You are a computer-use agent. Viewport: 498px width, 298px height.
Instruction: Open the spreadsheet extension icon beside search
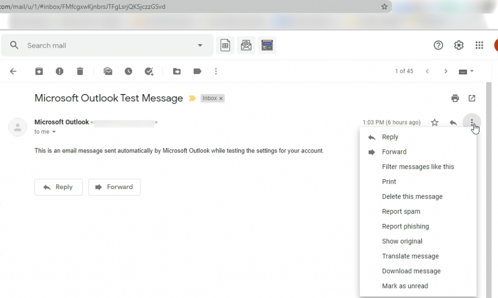coord(225,45)
